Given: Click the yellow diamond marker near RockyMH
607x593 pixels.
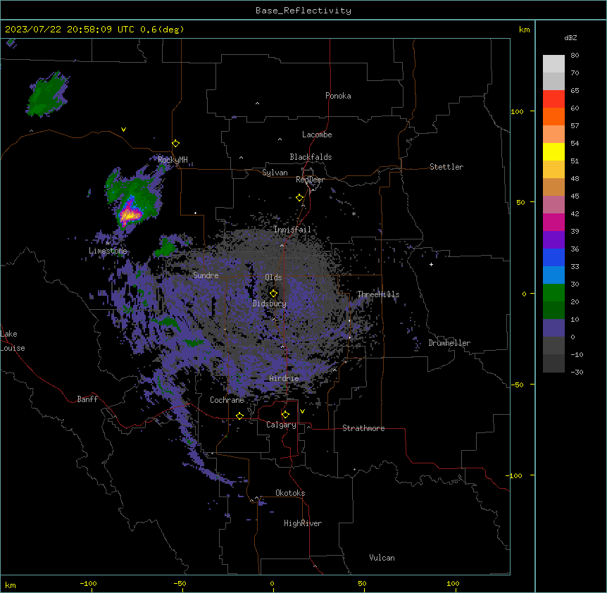Looking at the screenshot, I should pos(175,144).
